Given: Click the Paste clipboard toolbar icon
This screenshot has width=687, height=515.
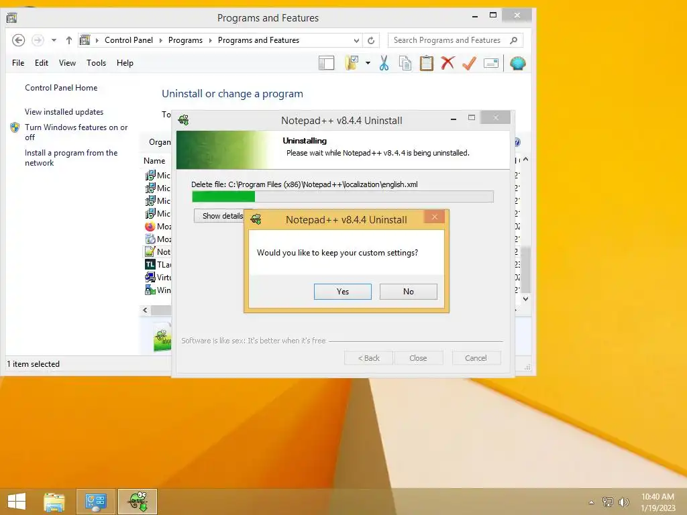Looking at the screenshot, I should pyautogui.click(x=426, y=63).
